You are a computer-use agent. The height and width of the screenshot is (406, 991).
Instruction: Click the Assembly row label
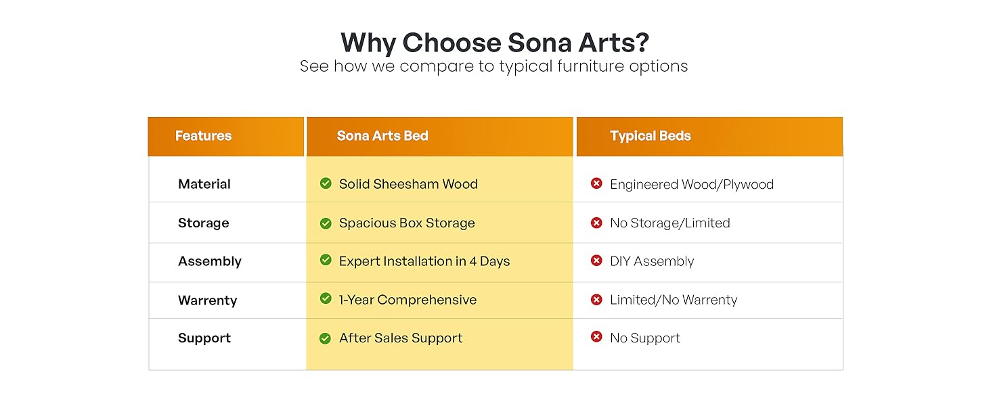pos(209,261)
